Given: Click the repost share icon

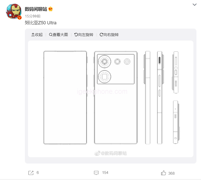Looking at the screenshot, I should tap(31, 173).
